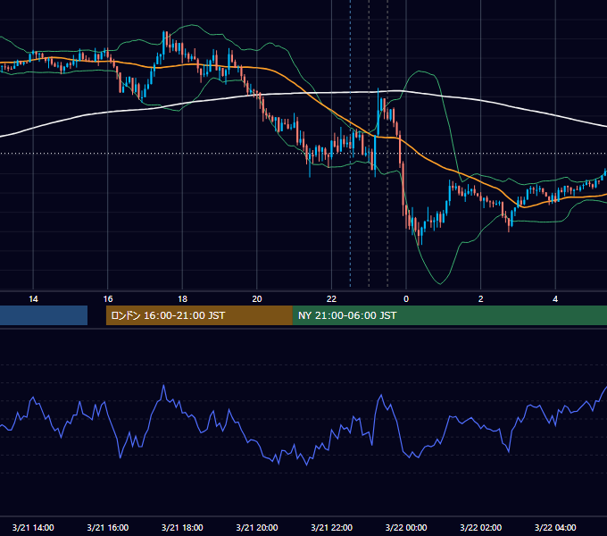The height and width of the screenshot is (536, 607).
Task: Click the 3/21 22:00 time label
Action: pos(331,527)
